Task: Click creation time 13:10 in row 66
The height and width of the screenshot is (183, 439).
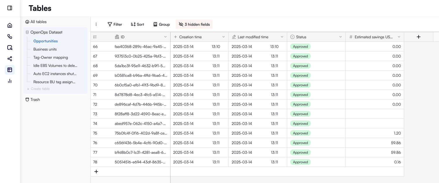Action: pyautogui.click(x=216, y=47)
